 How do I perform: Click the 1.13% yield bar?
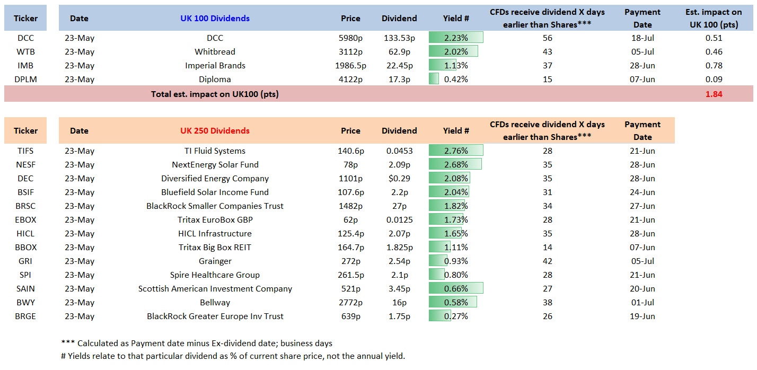(x=443, y=65)
